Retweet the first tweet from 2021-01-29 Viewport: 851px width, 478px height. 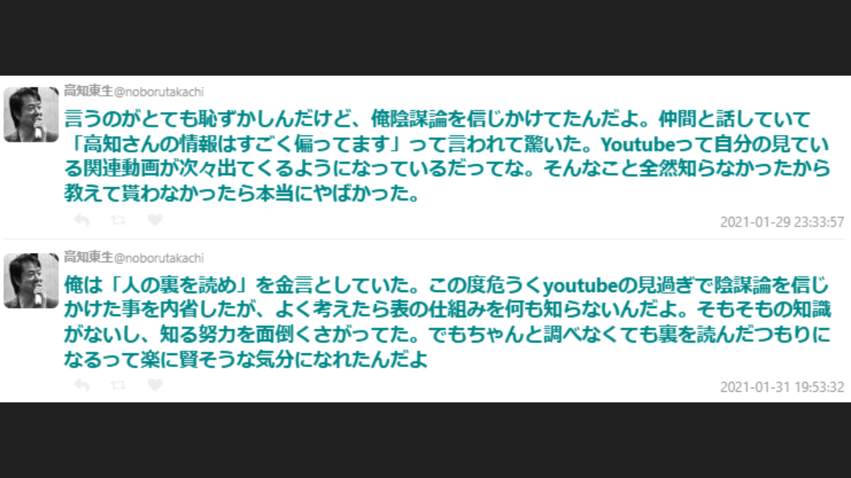tap(118, 220)
